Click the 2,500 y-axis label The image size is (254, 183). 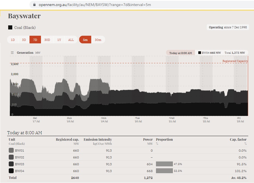pyautogui.click(x=14, y=64)
